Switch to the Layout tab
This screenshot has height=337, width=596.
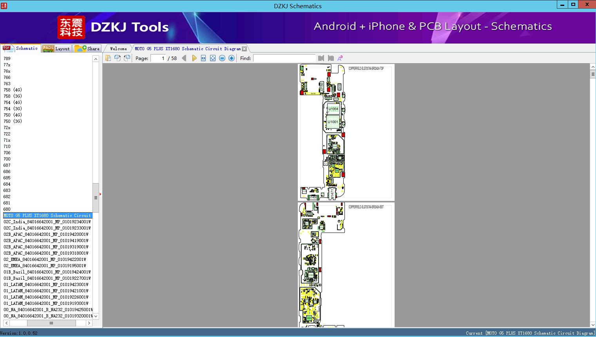[56, 49]
